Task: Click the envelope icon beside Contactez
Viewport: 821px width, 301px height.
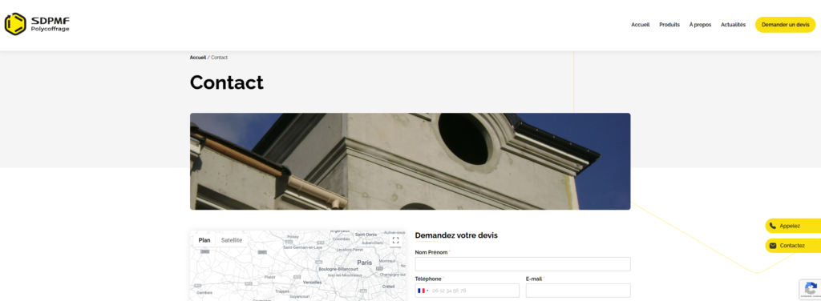Action: (772, 246)
